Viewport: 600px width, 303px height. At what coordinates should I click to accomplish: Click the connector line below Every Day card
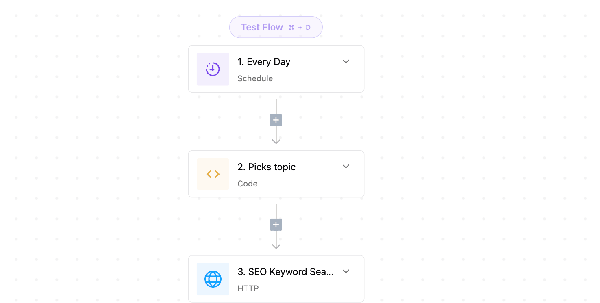point(276,106)
